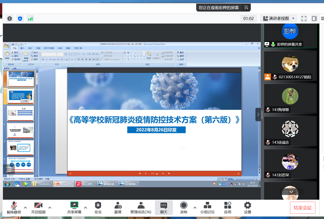Click the red 结束会议 button
This screenshot has width=324, height=219.
[302, 208]
